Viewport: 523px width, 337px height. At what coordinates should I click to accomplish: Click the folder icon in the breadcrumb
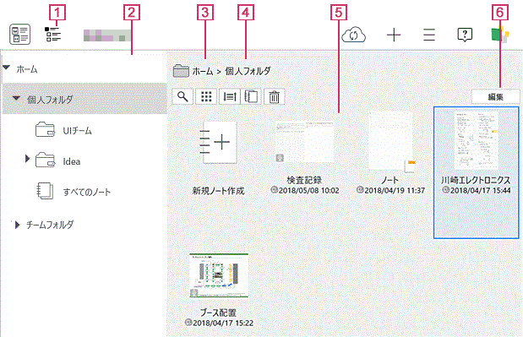tap(181, 71)
